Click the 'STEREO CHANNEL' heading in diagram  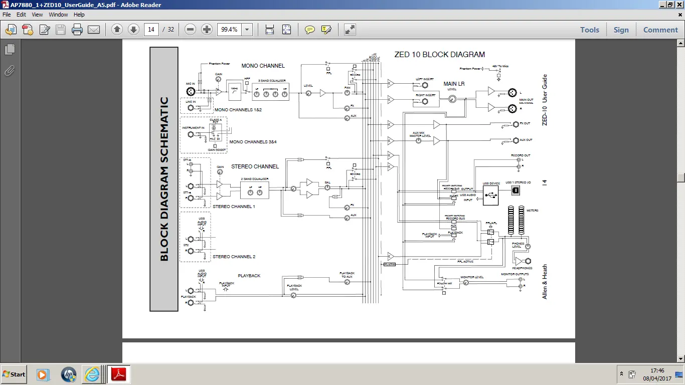[x=255, y=166]
